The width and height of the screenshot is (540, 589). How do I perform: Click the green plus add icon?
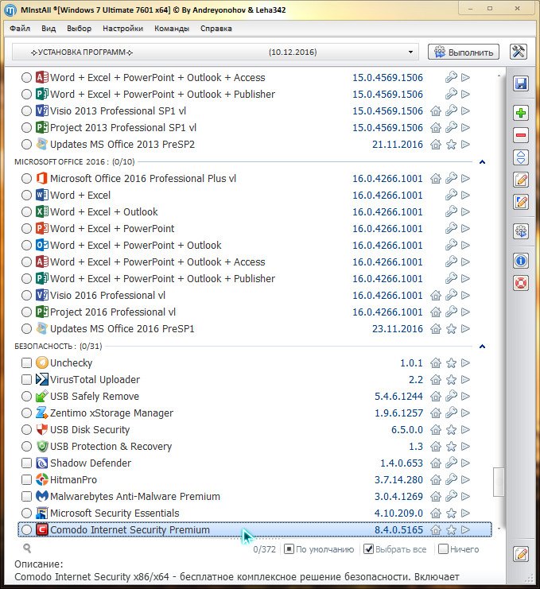pos(520,113)
